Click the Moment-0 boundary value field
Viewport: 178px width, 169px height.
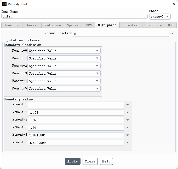pos(76,105)
